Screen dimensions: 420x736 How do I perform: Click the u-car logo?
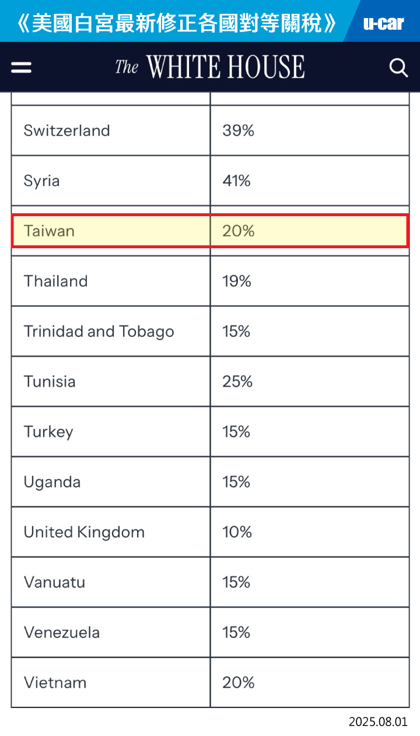pyautogui.click(x=383, y=23)
